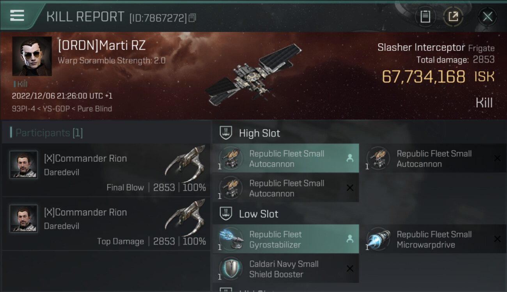Select the Top Damage Commander Rion entry
This screenshot has height=292, width=507.
point(106,223)
